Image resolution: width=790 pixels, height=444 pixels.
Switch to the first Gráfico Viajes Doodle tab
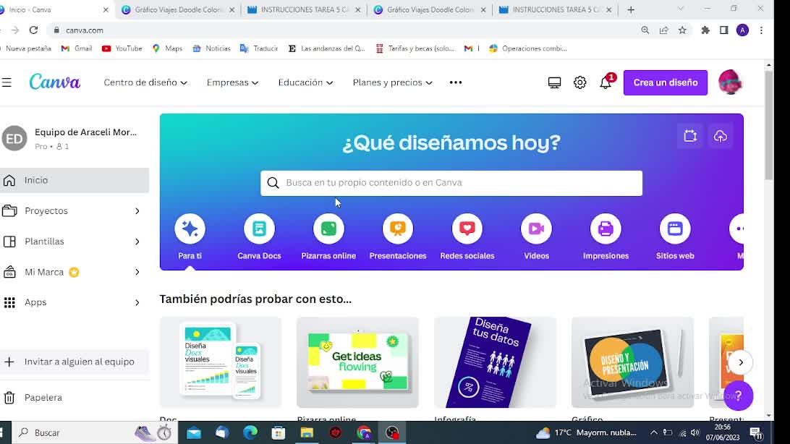point(179,9)
